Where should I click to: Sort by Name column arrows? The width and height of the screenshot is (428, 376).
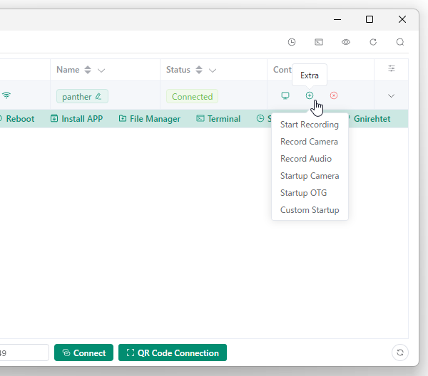[88, 70]
